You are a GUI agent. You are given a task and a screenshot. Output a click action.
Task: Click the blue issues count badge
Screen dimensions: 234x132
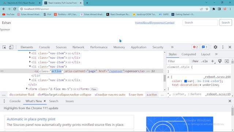pos(204,47)
